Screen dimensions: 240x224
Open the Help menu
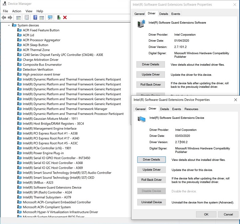[x=40, y=11]
